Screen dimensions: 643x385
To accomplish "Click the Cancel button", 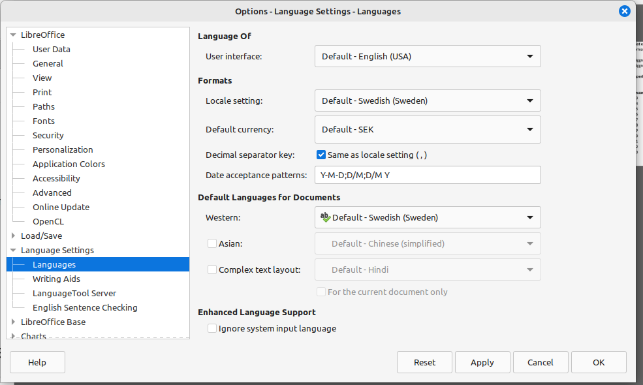I will pos(541,362).
